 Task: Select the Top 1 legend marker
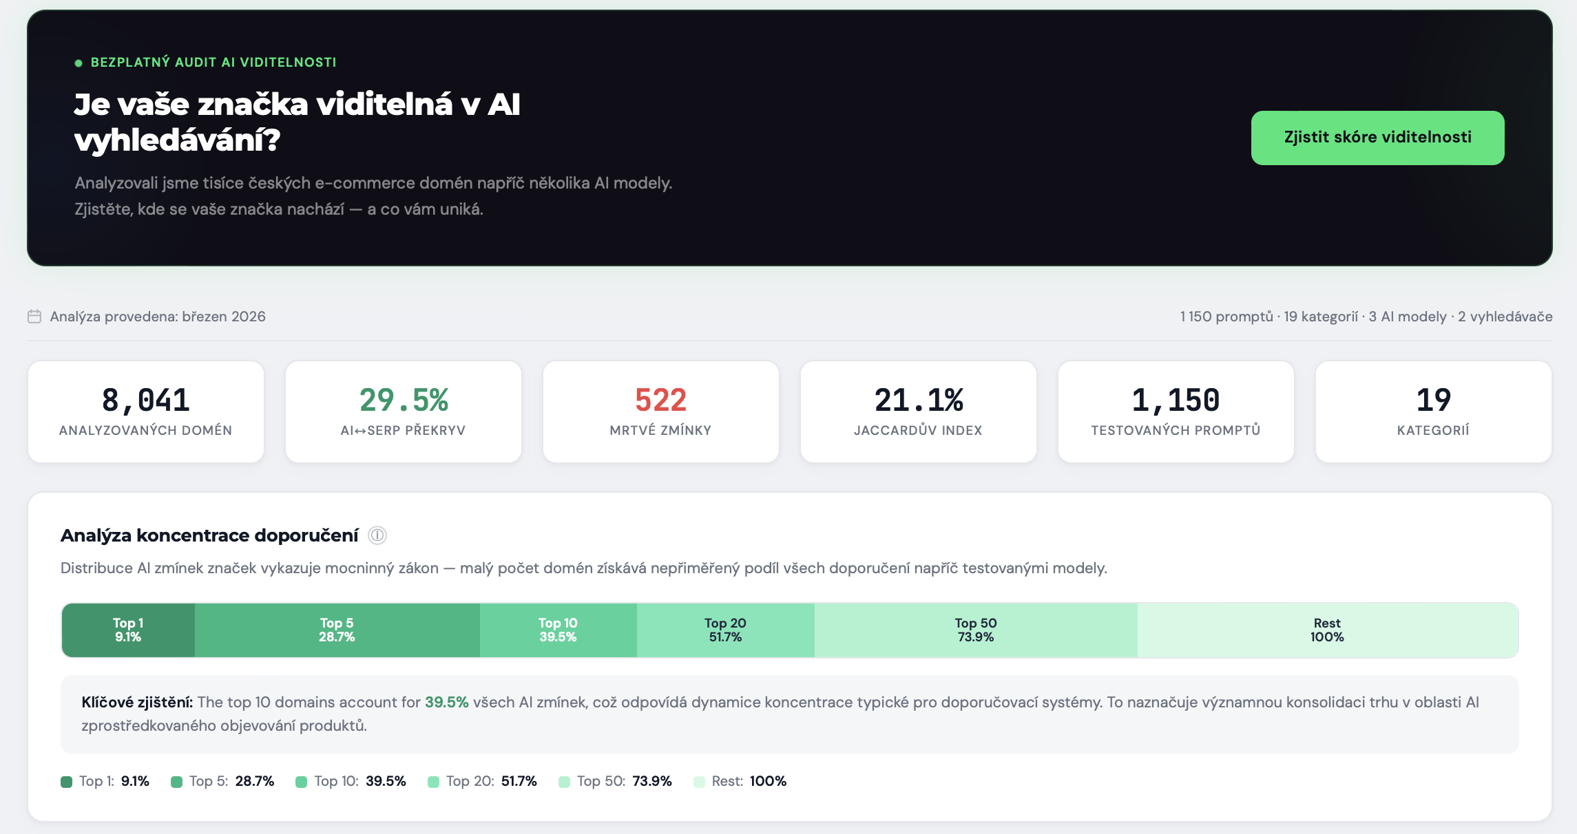pos(66,781)
